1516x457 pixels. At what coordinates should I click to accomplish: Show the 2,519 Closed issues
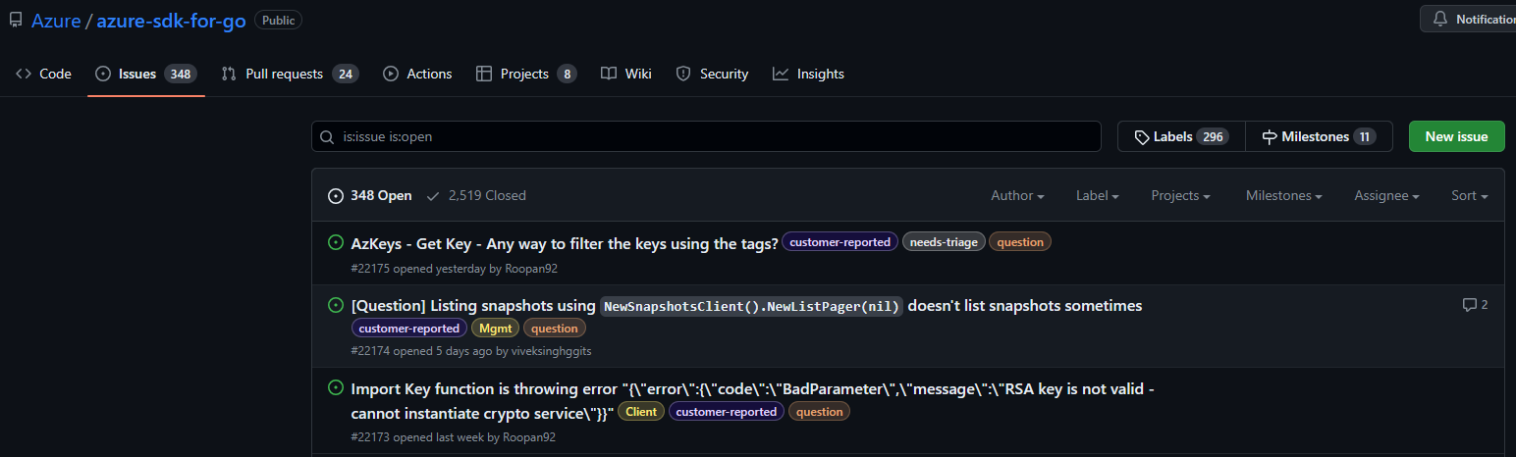coord(476,195)
